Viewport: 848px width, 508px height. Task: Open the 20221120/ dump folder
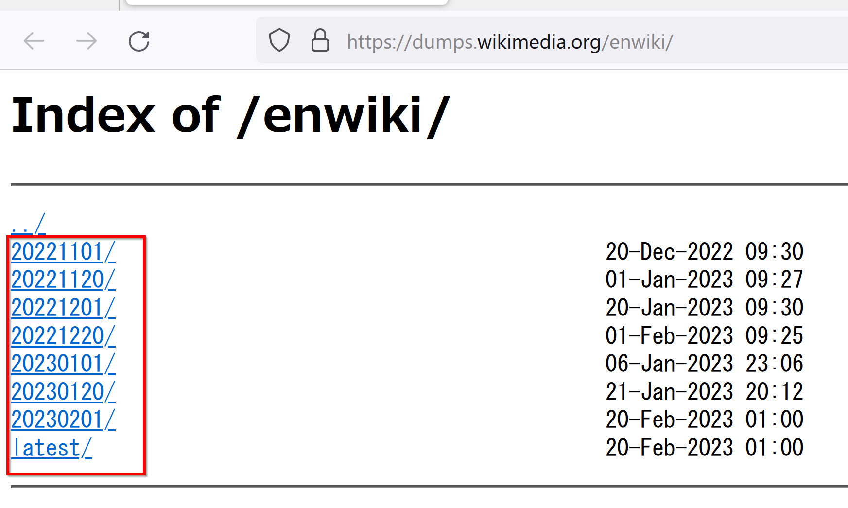click(63, 280)
